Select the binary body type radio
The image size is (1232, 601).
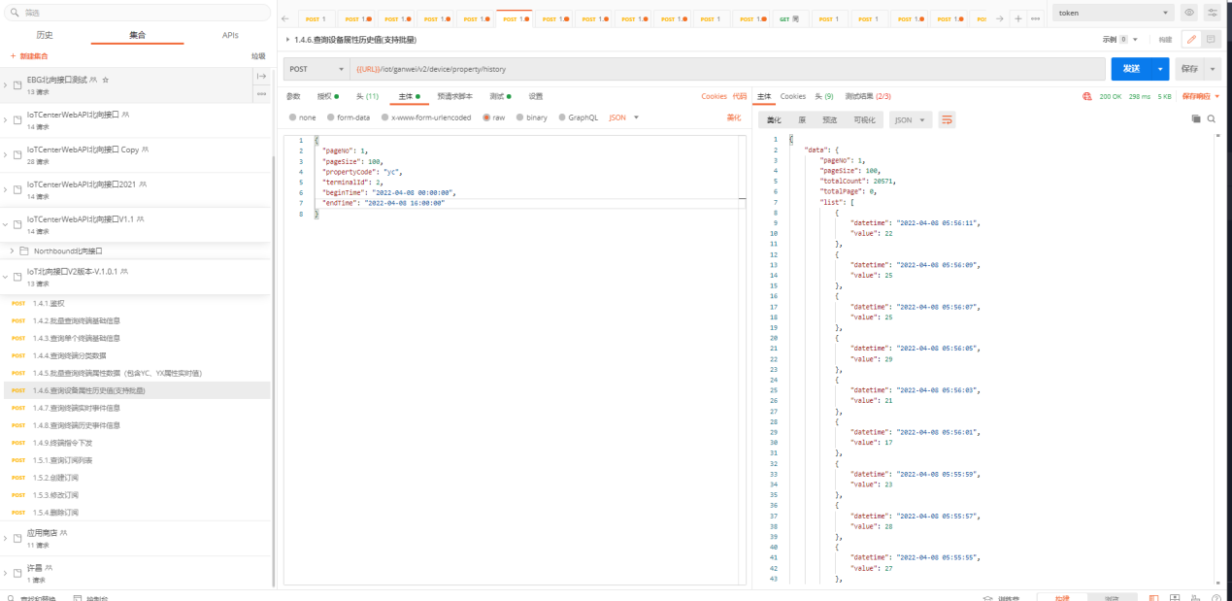click(531, 117)
